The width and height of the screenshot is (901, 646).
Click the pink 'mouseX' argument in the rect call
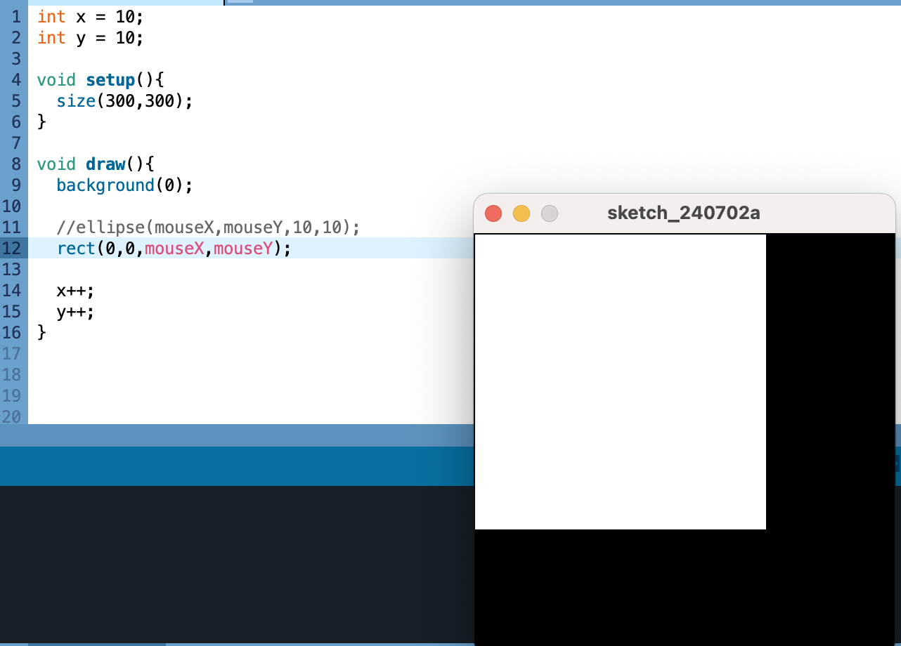click(x=174, y=249)
